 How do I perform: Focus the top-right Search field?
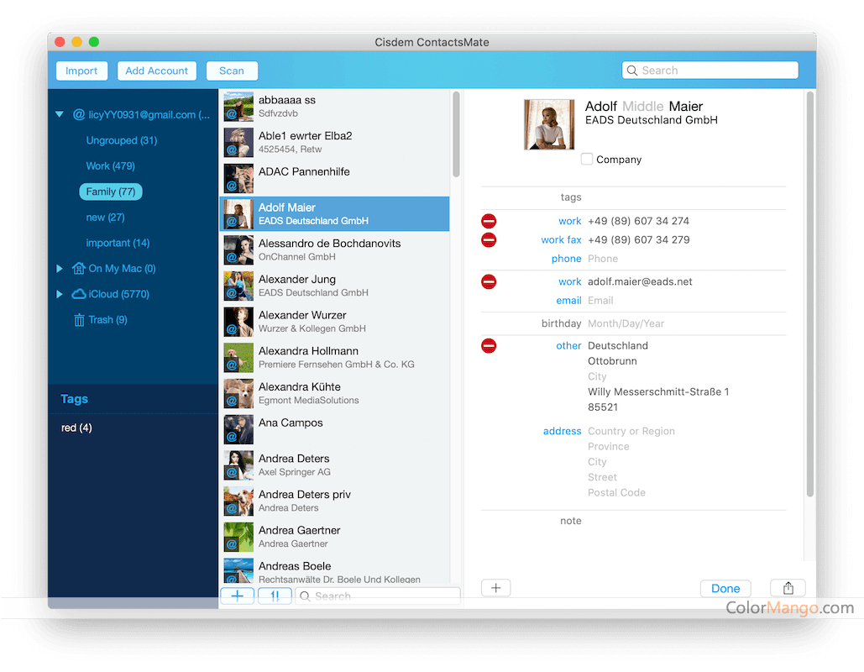point(710,71)
